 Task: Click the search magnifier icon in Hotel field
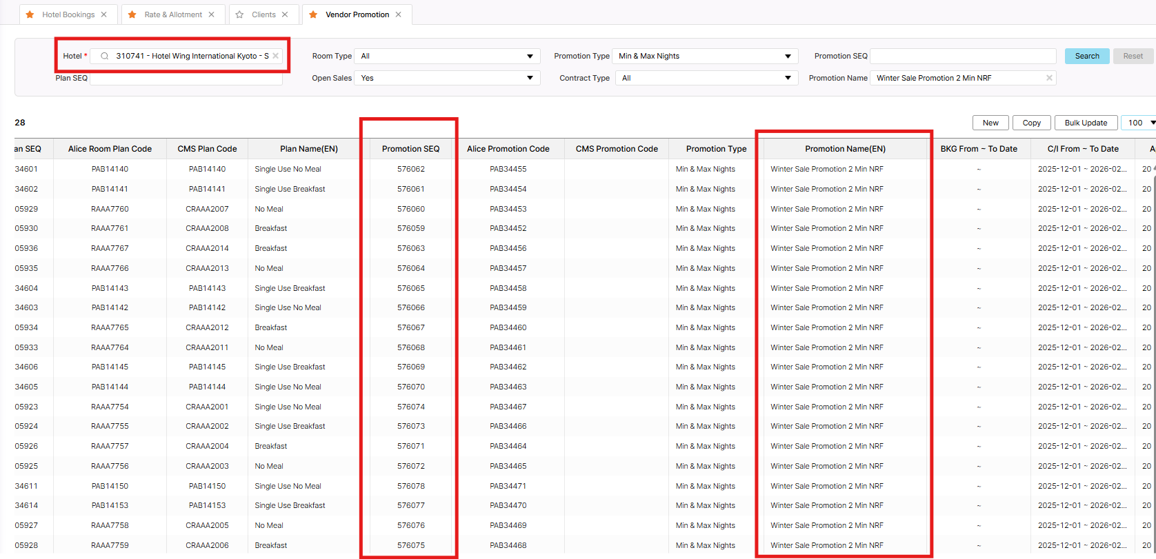tap(105, 57)
